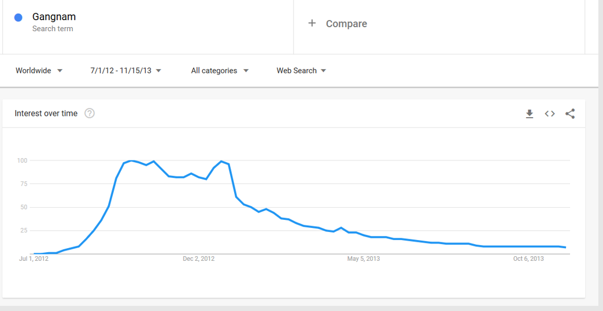Expand the Worldwide region dropdown
603x311 pixels.
39,70
